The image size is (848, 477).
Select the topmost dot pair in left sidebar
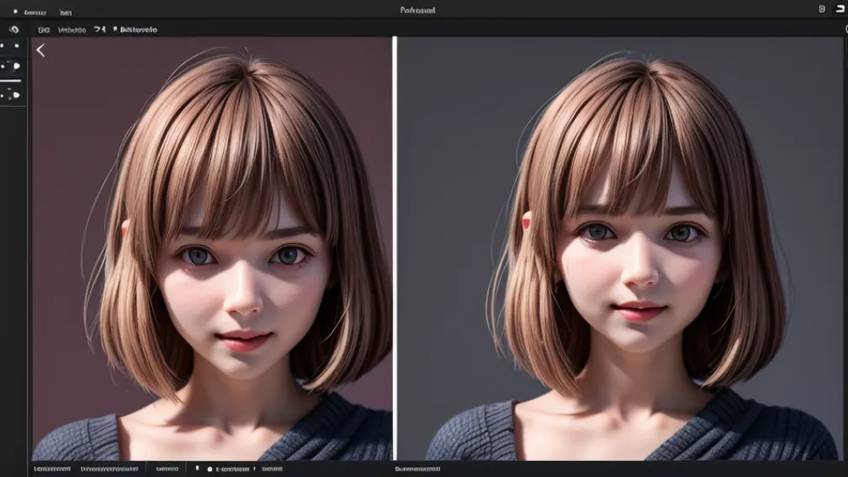coord(10,47)
